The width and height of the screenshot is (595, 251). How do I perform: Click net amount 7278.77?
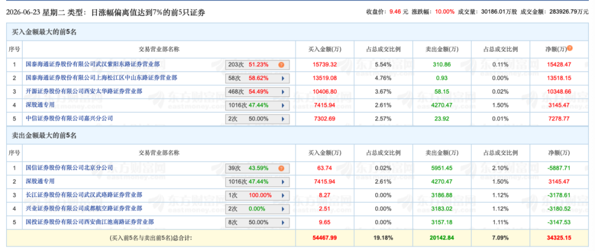[559, 119]
